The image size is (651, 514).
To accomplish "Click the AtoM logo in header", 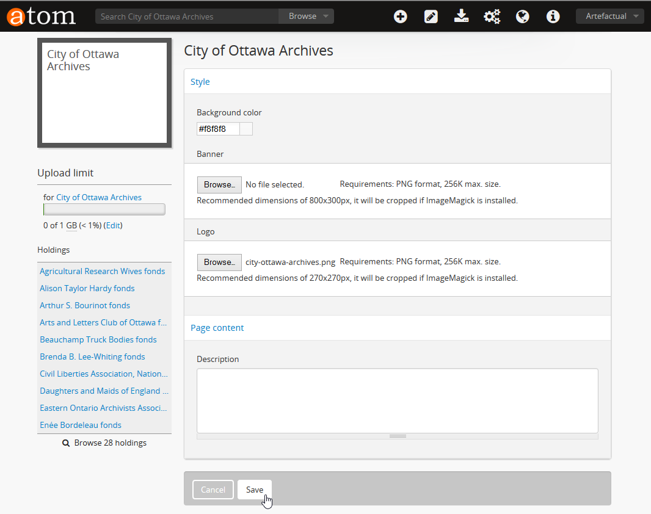I will 42,16.
